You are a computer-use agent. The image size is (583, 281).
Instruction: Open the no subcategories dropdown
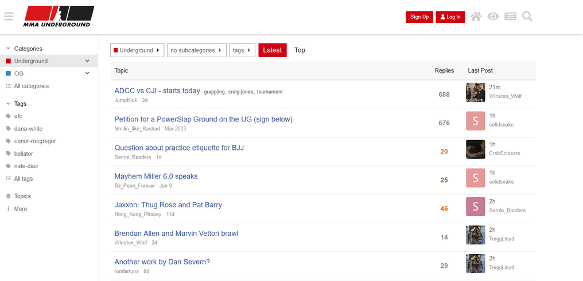pos(197,50)
